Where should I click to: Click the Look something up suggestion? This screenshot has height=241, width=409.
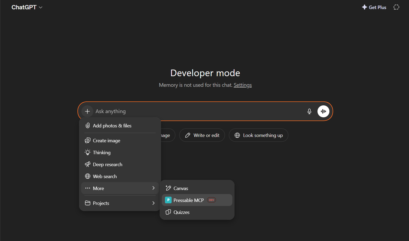pyautogui.click(x=258, y=135)
